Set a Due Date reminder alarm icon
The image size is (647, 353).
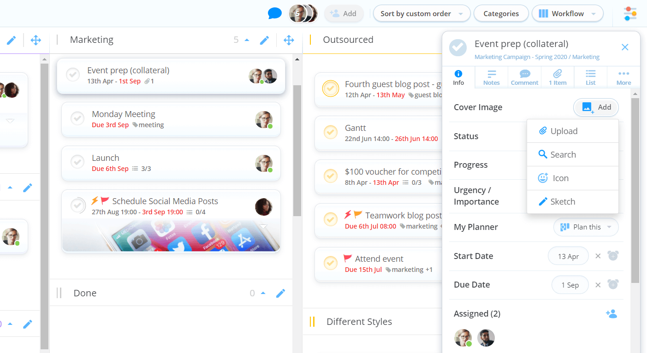pyautogui.click(x=613, y=284)
